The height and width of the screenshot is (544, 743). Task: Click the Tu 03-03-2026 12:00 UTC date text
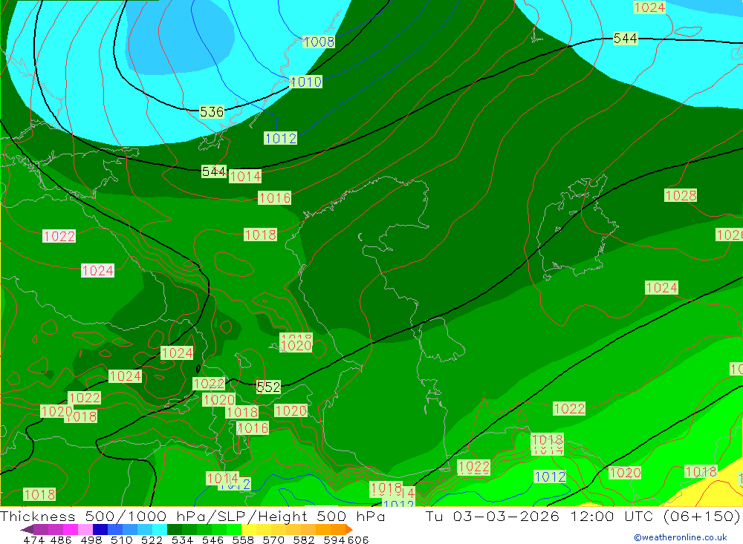tap(540, 516)
